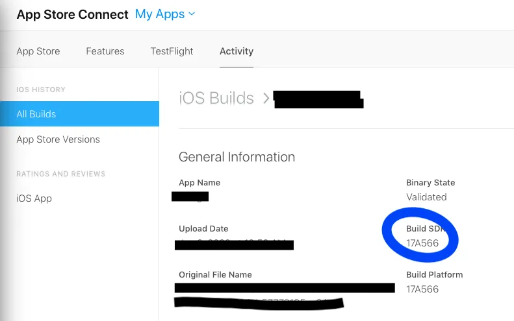Click the breadcrumb chevron after iOS Builds
Image resolution: width=514 pixels, height=321 pixels.
point(265,99)
